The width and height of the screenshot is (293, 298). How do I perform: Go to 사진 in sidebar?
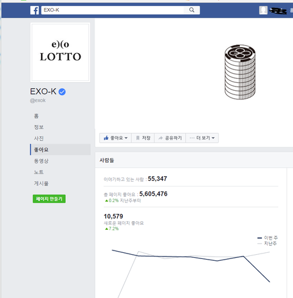pos(38,138)
